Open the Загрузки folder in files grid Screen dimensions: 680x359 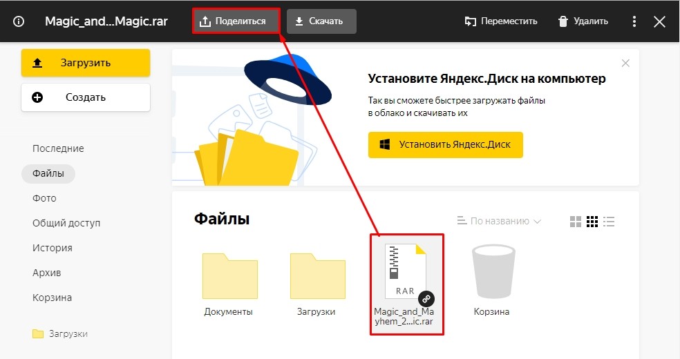click(x=317, y=284)
